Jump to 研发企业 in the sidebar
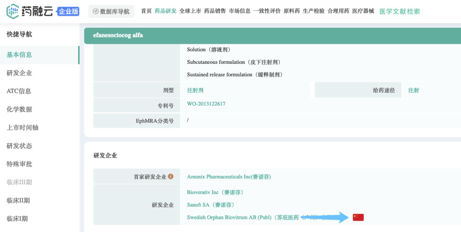The image size is (461, 232). click(x=19, y=73)
